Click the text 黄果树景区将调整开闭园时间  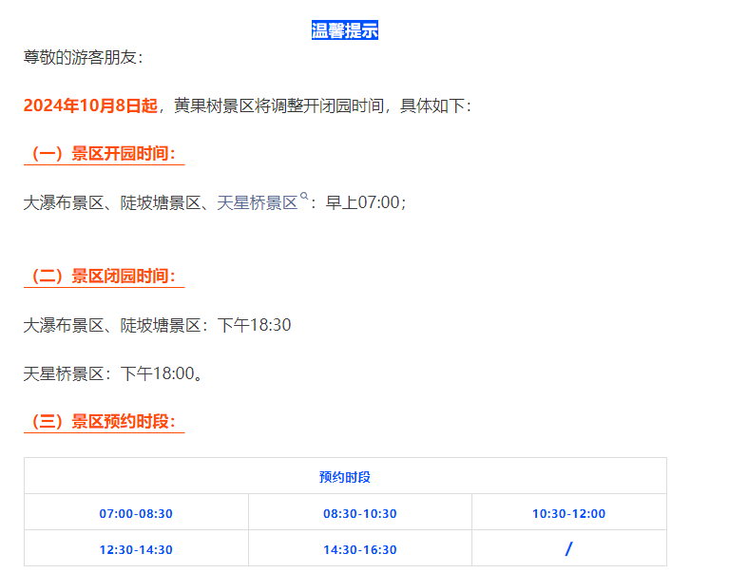[278, 106]
